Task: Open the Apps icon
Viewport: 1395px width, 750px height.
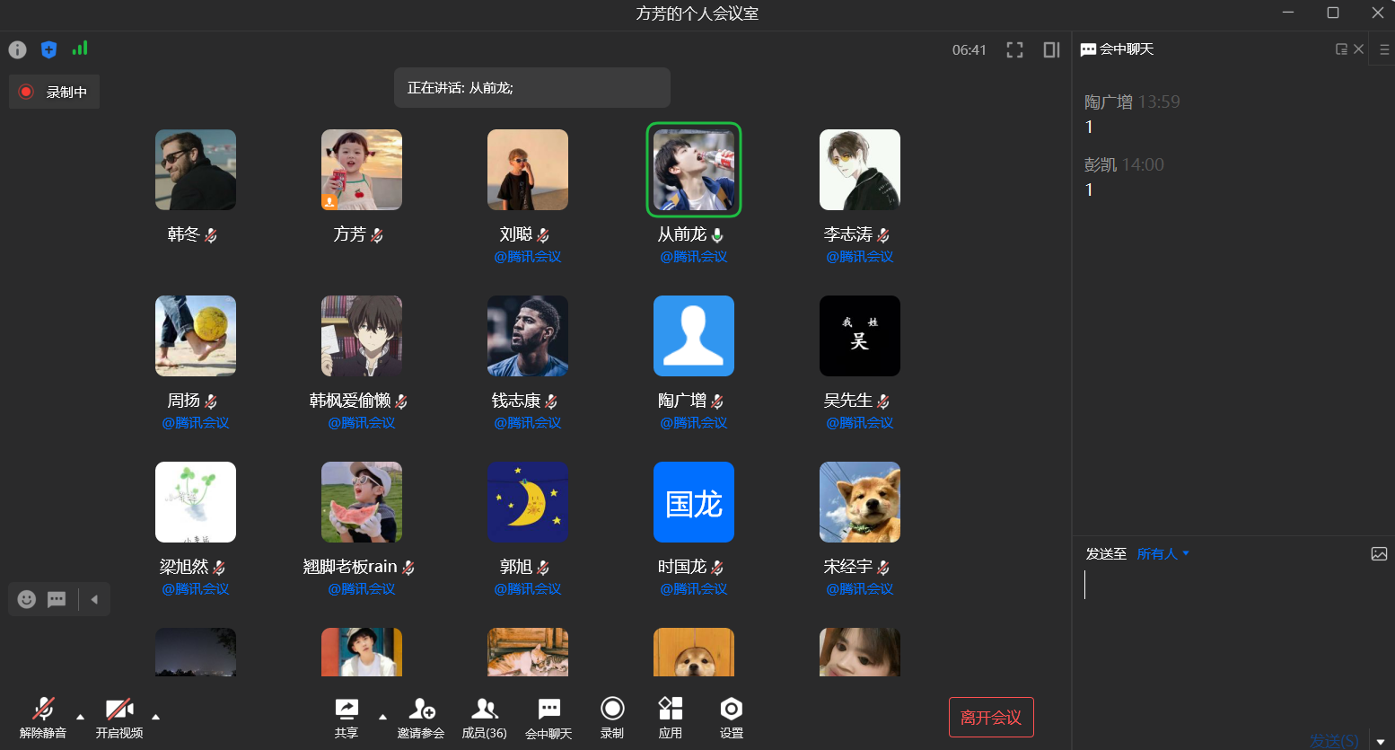Action: pyautogui.click(x=671, y=718)
